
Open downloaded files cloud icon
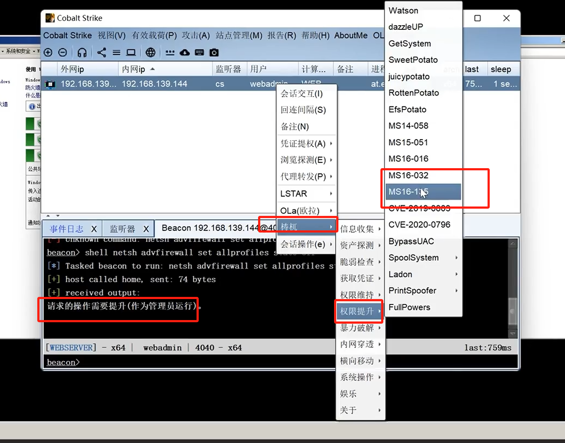(185, 53)
